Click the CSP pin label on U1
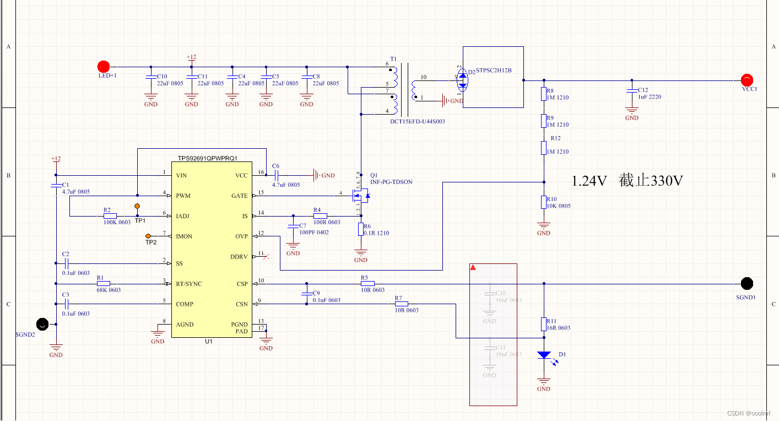This screenshot has width=779, height=421. point(242,284)
